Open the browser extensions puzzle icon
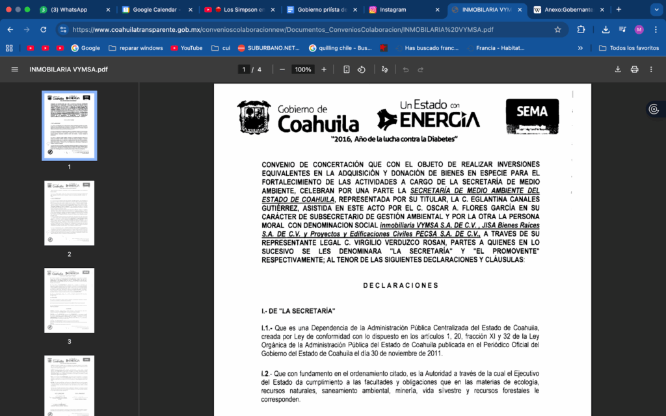 coord(581,29)
